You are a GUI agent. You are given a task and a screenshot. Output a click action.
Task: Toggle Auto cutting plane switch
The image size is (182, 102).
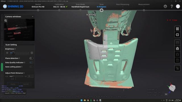[x=31, y=67]
